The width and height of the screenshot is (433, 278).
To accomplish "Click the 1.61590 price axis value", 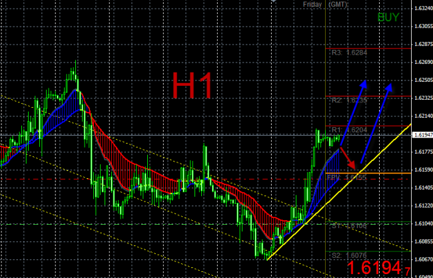I will point(423,170).
